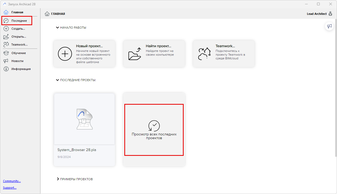337x194 pixels.
Task: Maximize the Archicad launcher window
Action: point(318,4)
